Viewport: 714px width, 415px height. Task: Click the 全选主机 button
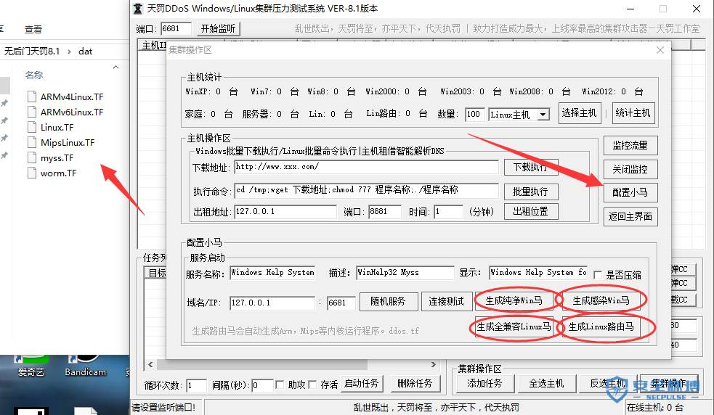tap(546, 384)
